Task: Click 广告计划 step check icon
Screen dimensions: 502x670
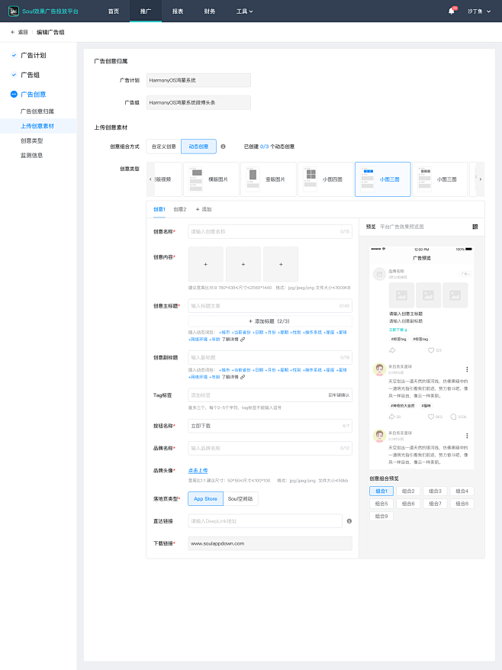Action: pyautogui.click(x=14, y=55)
